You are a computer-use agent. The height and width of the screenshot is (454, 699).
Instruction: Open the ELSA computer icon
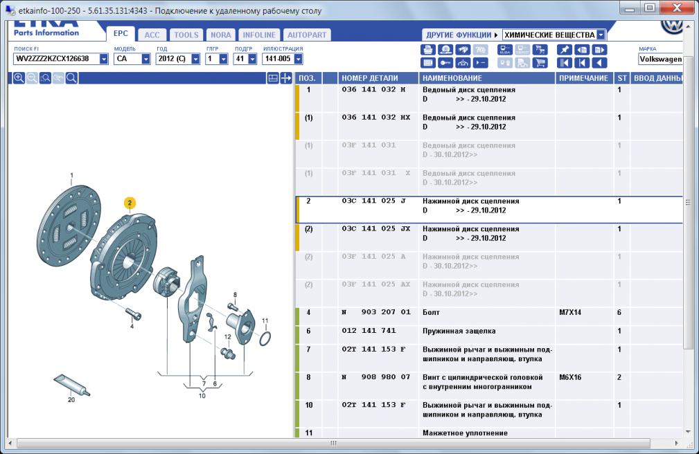[504, 50]
